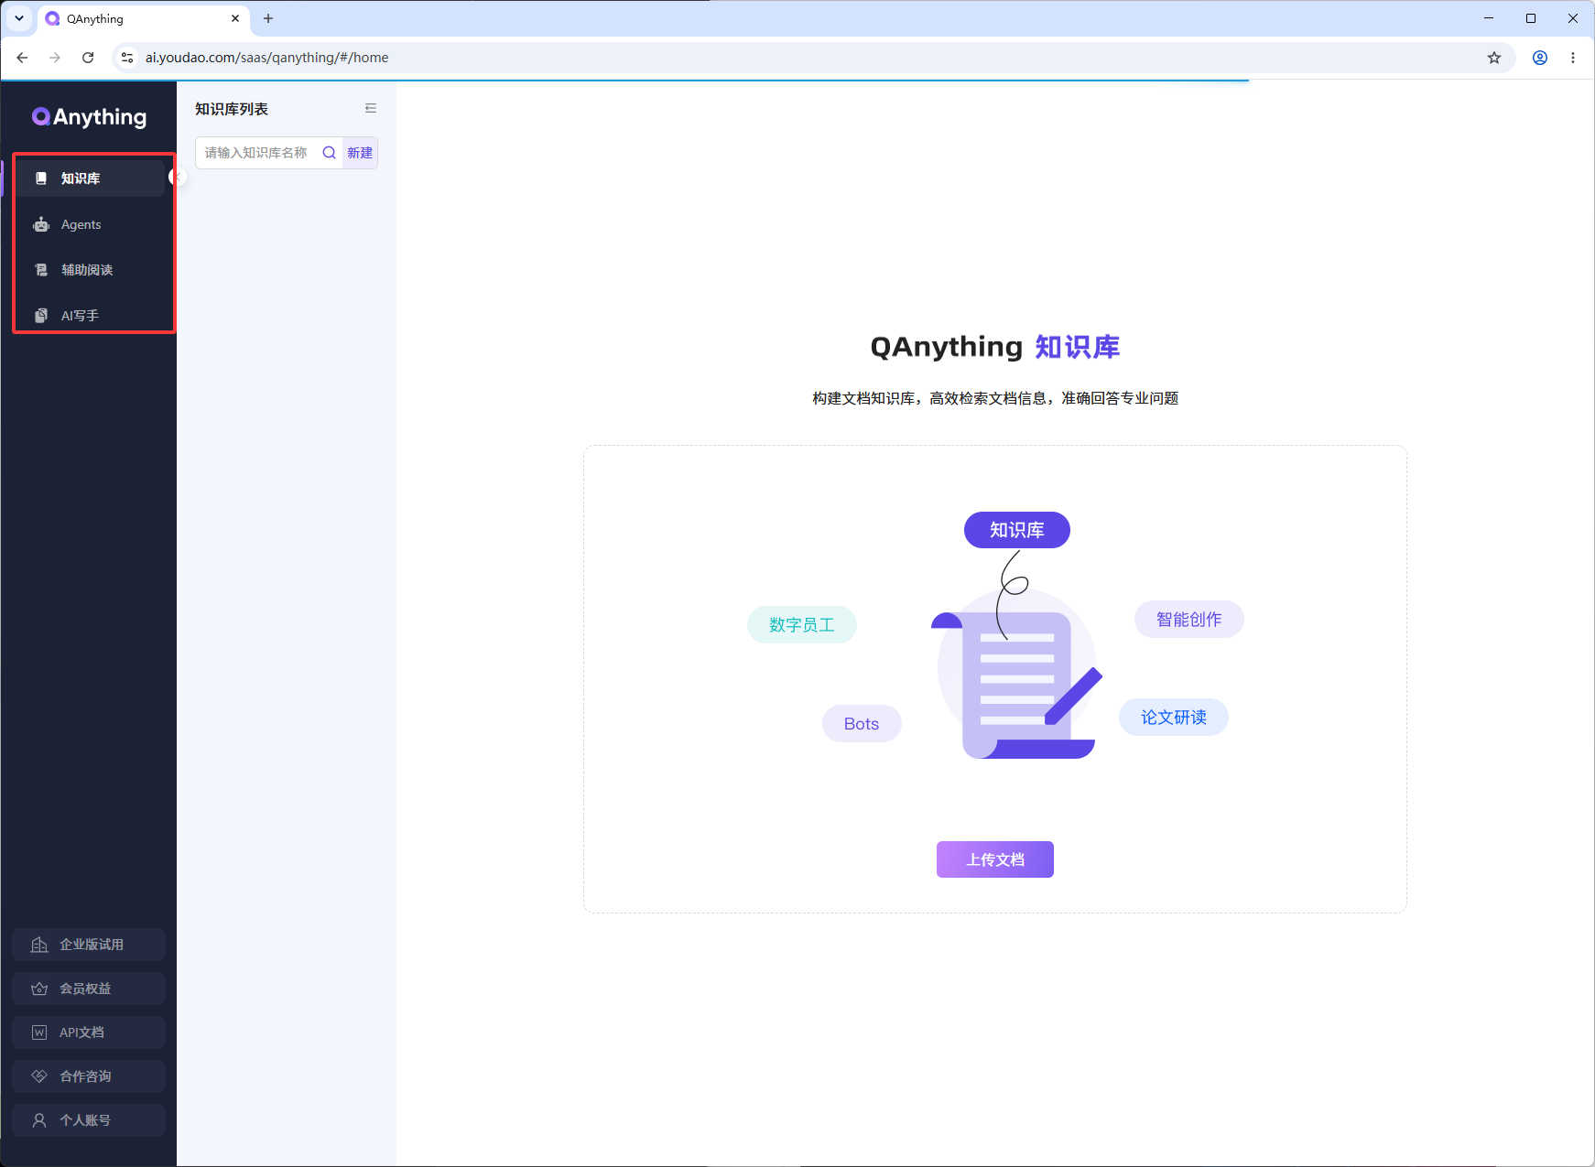This screenshot has height=1167, width=1595.
Task: Click the 知识库列表 panel heading
Action: point(232,109)
